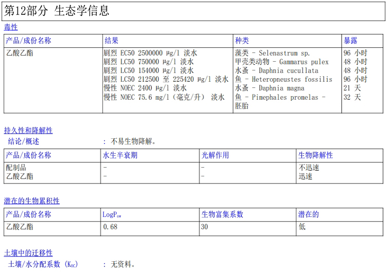Click the 剧烈 EC50 2500000 µg/l result line
The width and height of the screenshot is (386, 272).
150,53
